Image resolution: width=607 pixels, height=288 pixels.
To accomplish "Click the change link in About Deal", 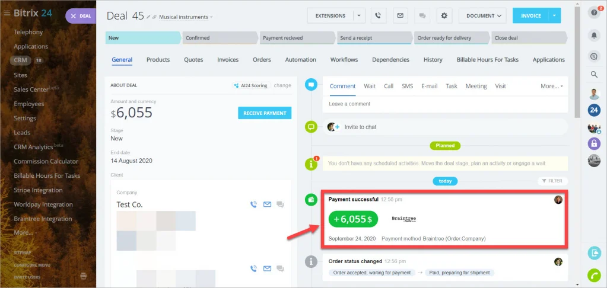I will [282, 85].
